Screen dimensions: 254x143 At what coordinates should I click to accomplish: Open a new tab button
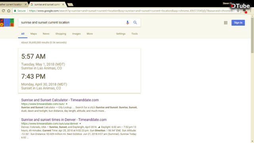coord(70,4)
